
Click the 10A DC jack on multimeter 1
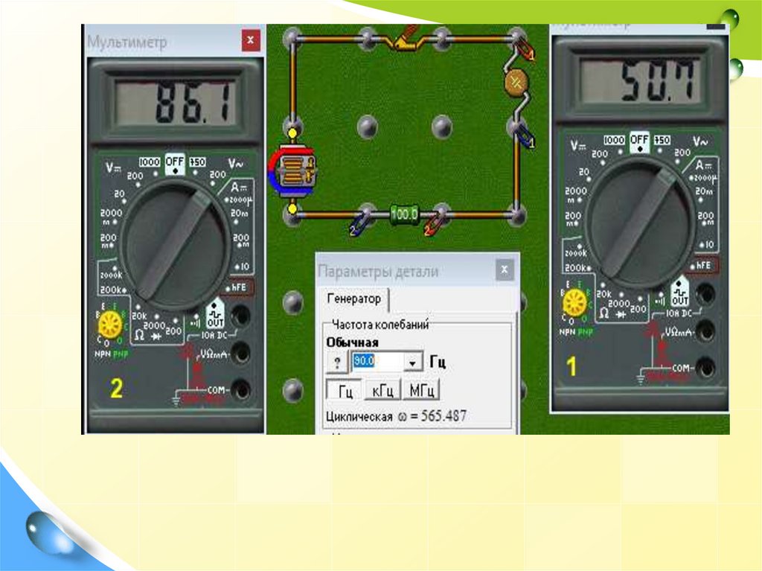click(705, 293)
